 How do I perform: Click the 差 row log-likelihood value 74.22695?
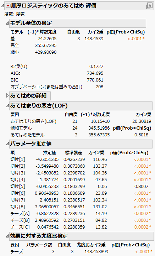(47, 39)
